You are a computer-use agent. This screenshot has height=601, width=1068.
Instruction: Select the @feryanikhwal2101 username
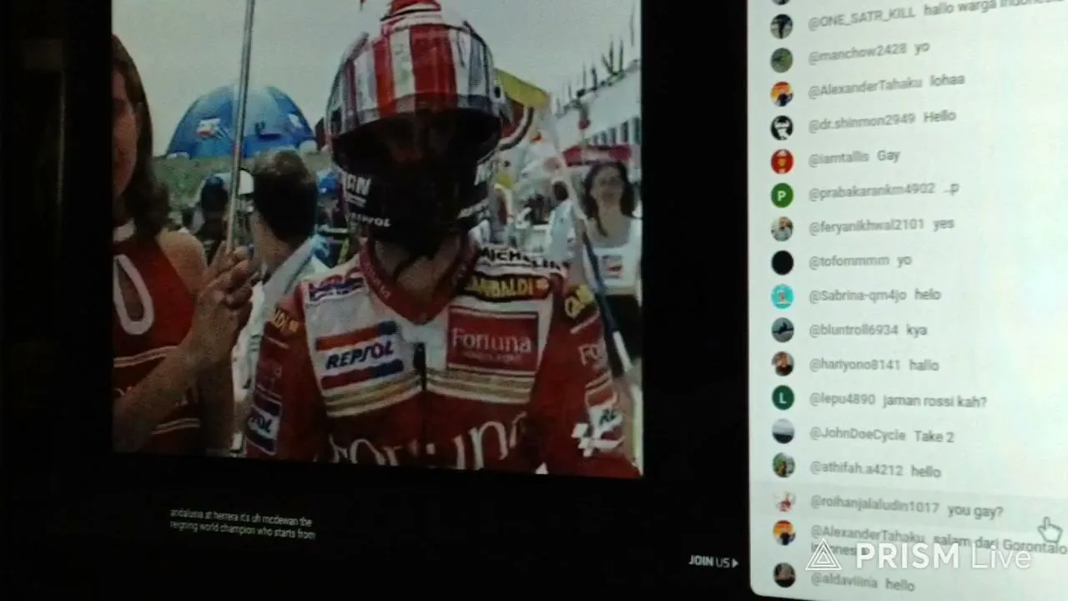866,225
